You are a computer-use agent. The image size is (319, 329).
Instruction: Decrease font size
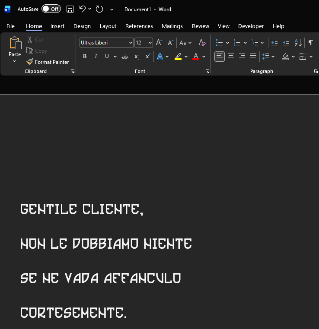[171, 43]
